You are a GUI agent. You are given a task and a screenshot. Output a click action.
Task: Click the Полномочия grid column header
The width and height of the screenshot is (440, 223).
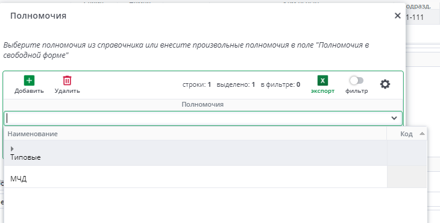203,104
